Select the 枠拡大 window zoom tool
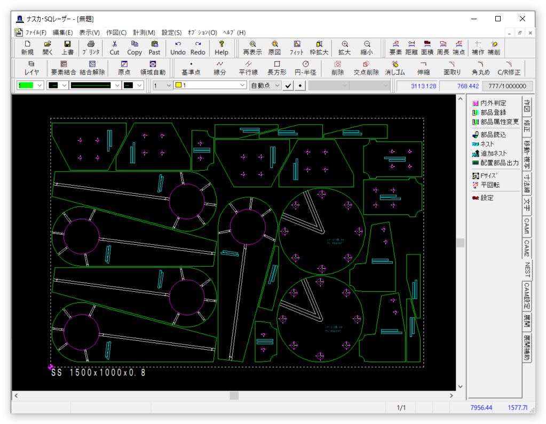The image size is (546, 424). click(319, 47)
